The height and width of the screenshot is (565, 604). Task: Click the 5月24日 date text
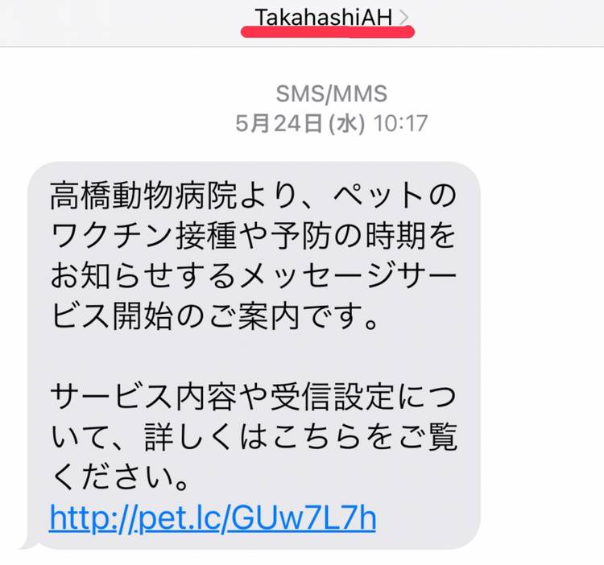click(279, 124)
